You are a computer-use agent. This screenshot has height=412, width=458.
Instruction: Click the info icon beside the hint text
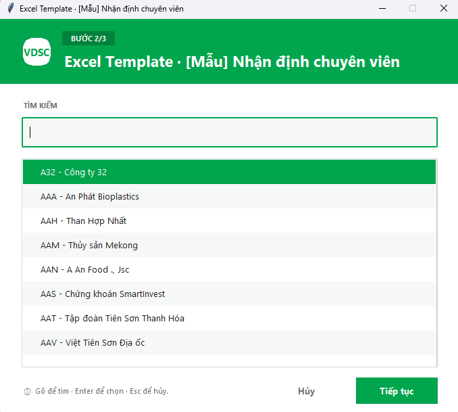[27, 392]
